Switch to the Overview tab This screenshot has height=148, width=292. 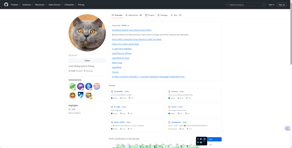pyautogui.click(x=117, y=15)
